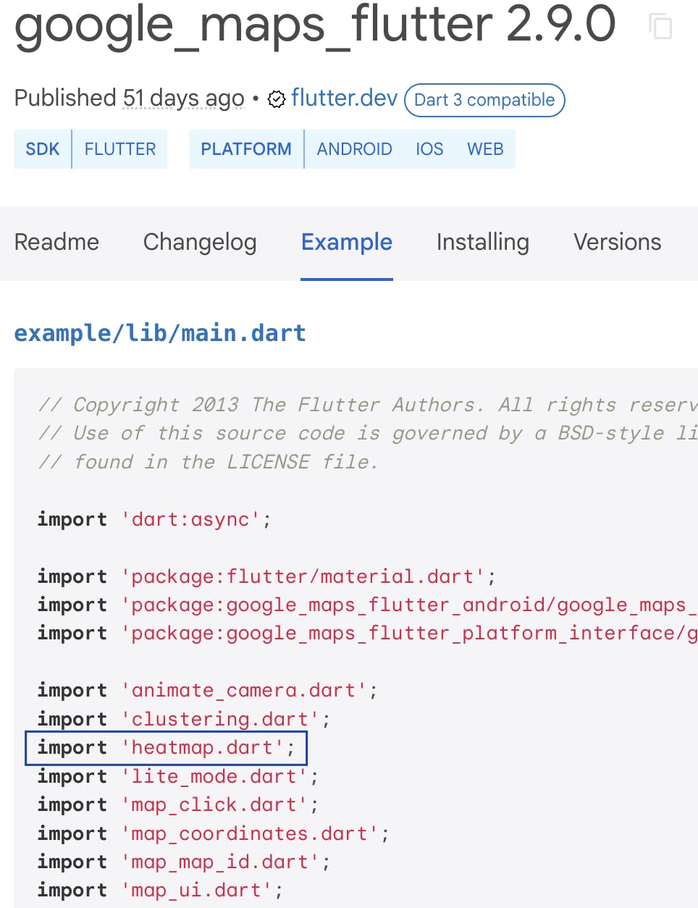Click the 'Published 51 days ago' text

pos(130,98)
